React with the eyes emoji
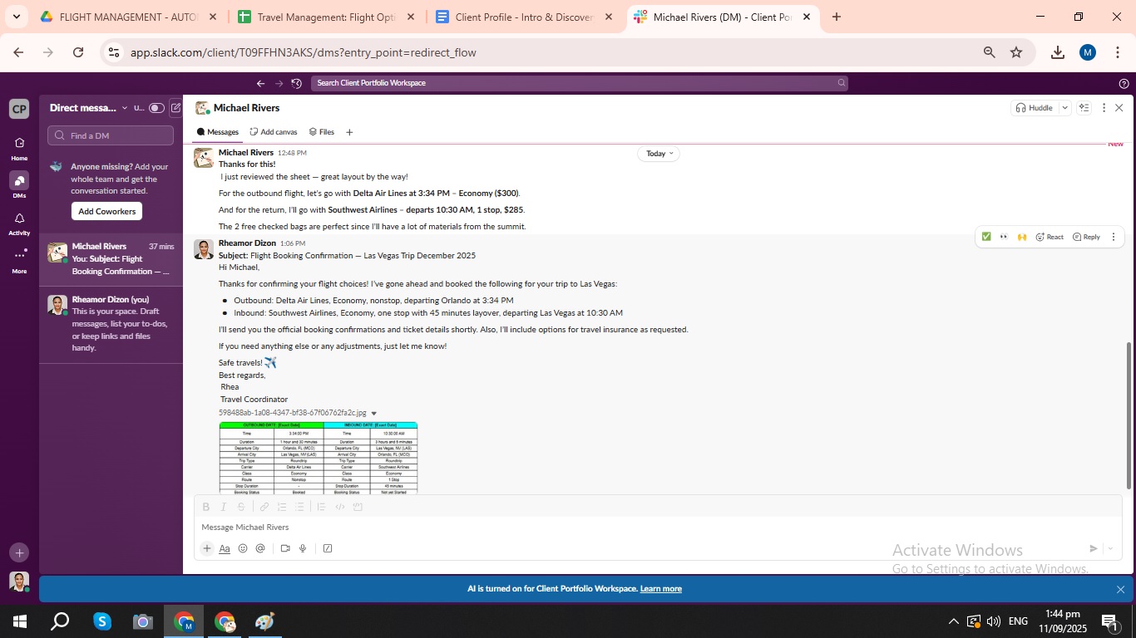The width and height of the screenshot is (1136, 638). point(1004,237)
